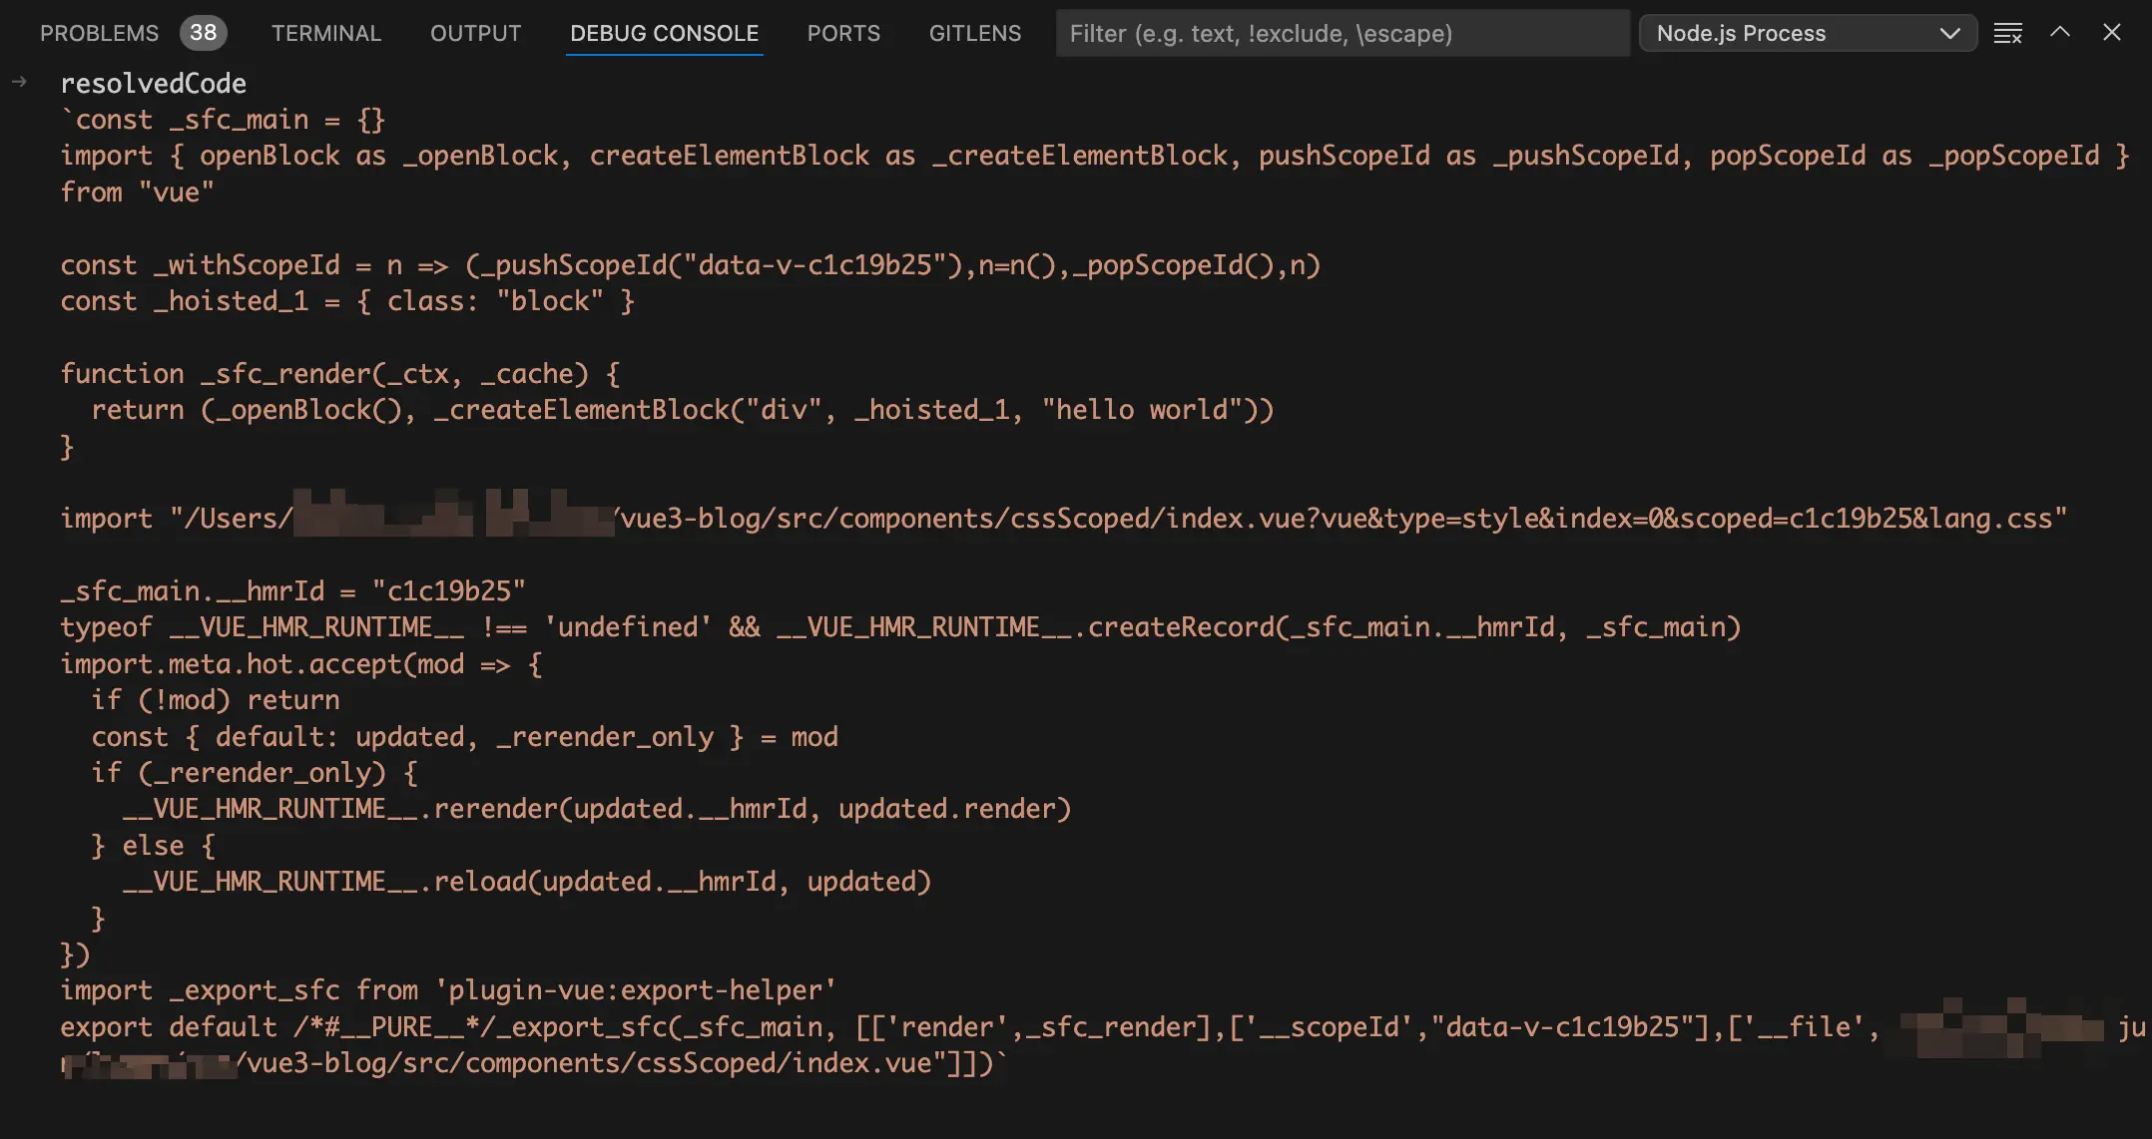Select the OUTPUT tab
Image resolution: width=2152 pixels, height=1139 pixels.
tap(475, 33)
